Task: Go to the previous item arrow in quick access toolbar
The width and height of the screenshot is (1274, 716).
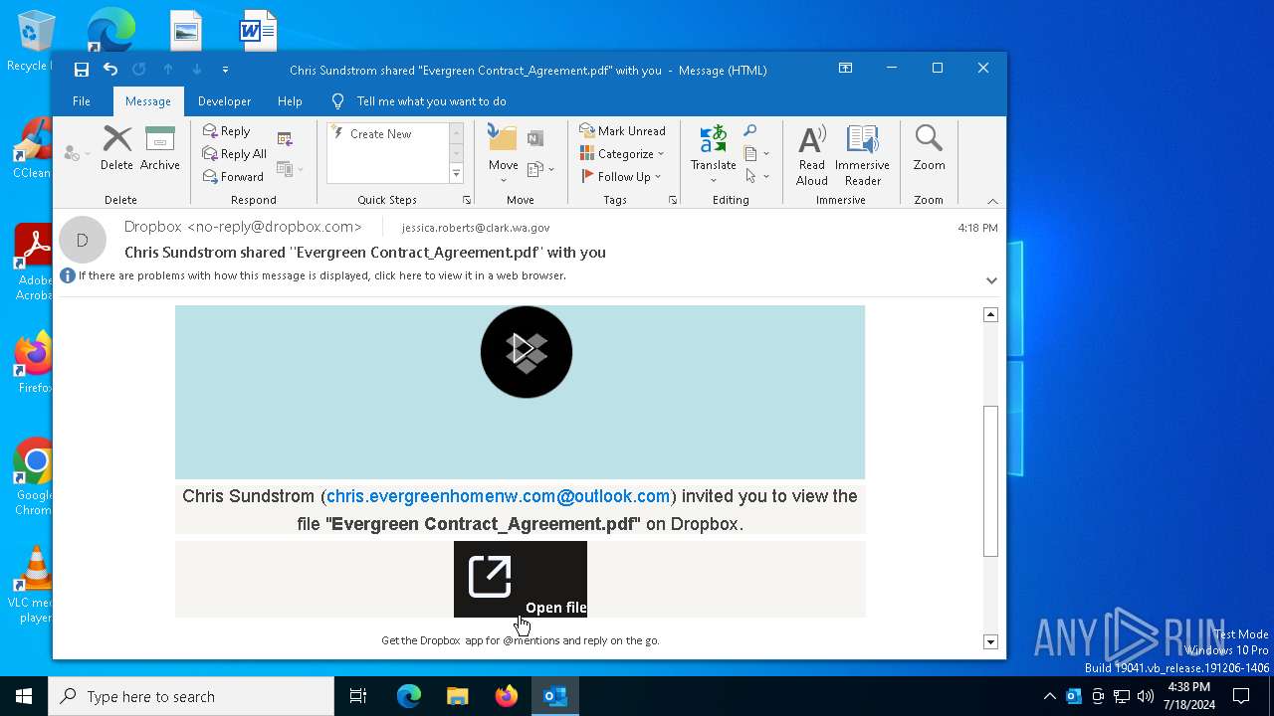Action: point(168,70)
